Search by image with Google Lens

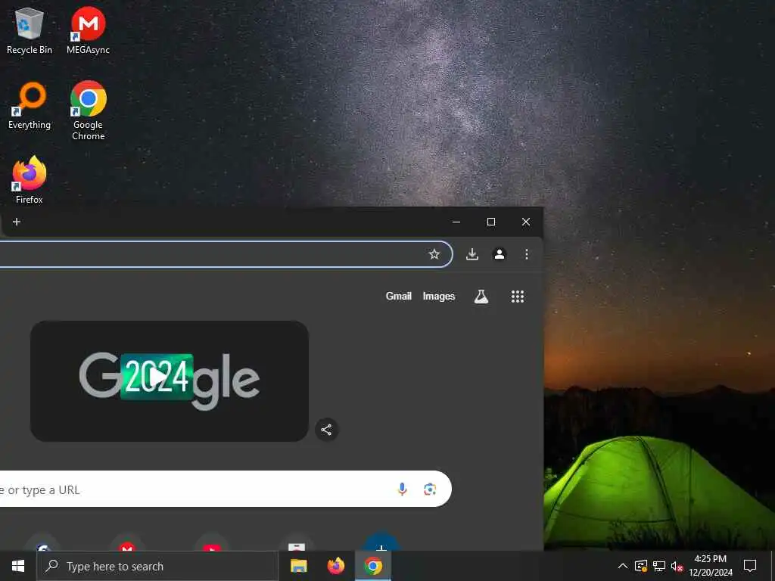click(x=430, y=489)
